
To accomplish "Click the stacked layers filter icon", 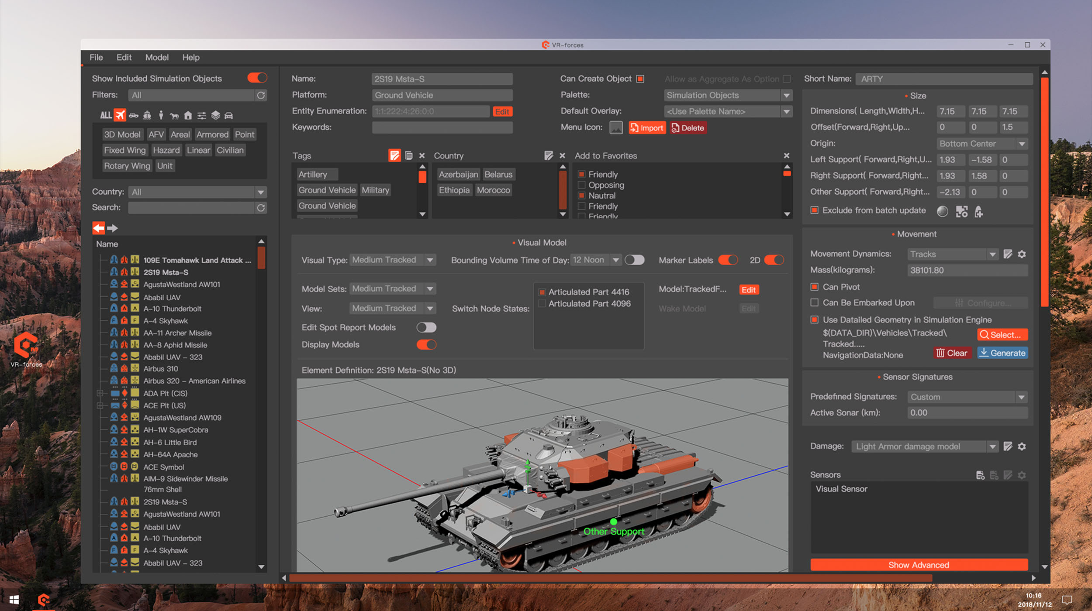I will pos(215,115).
